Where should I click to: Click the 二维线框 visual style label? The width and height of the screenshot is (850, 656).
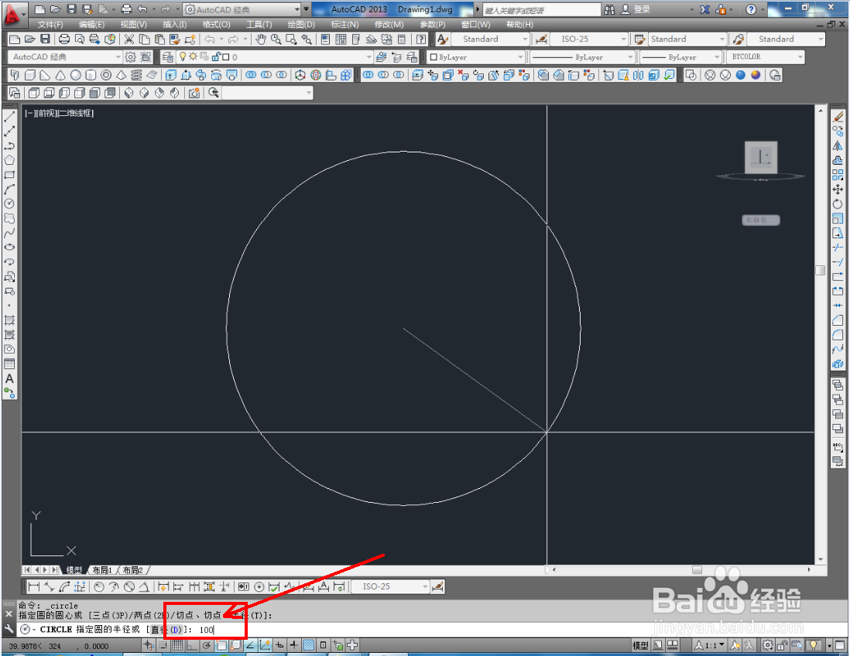coord(76,113)
